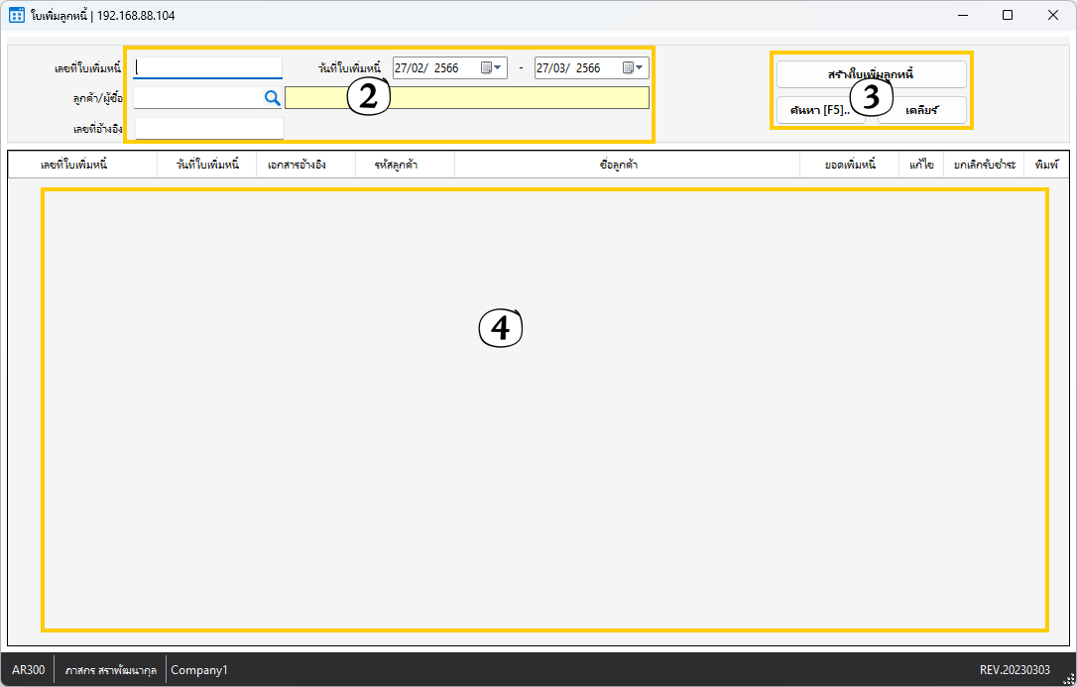Click the ยอดเพิ่มหนี้ column header
The height and width of the screenshot is (687, 1077).
click(850, 165)
